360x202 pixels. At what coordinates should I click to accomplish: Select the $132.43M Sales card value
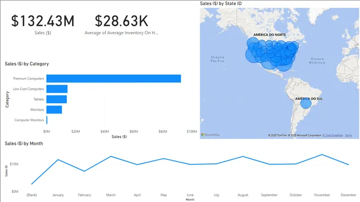[x=43, y=21]
